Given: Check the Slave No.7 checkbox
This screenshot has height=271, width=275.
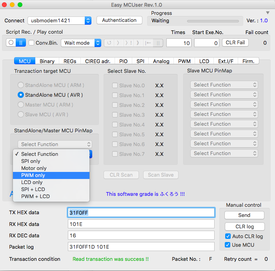Looking at the screenshot, I should coord(115,154).
